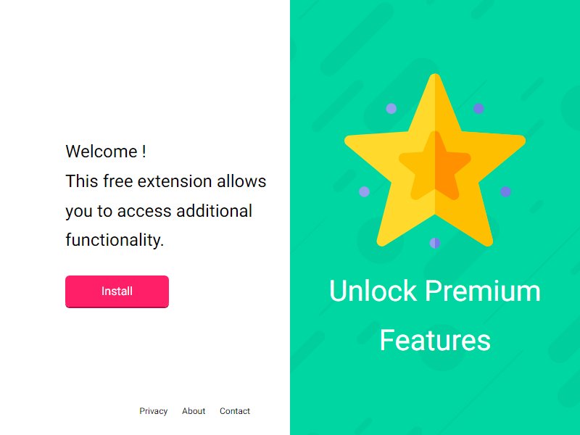580x435 pixels.
Task: Click the light orange left half of inner star
Action: pos(422,167)
